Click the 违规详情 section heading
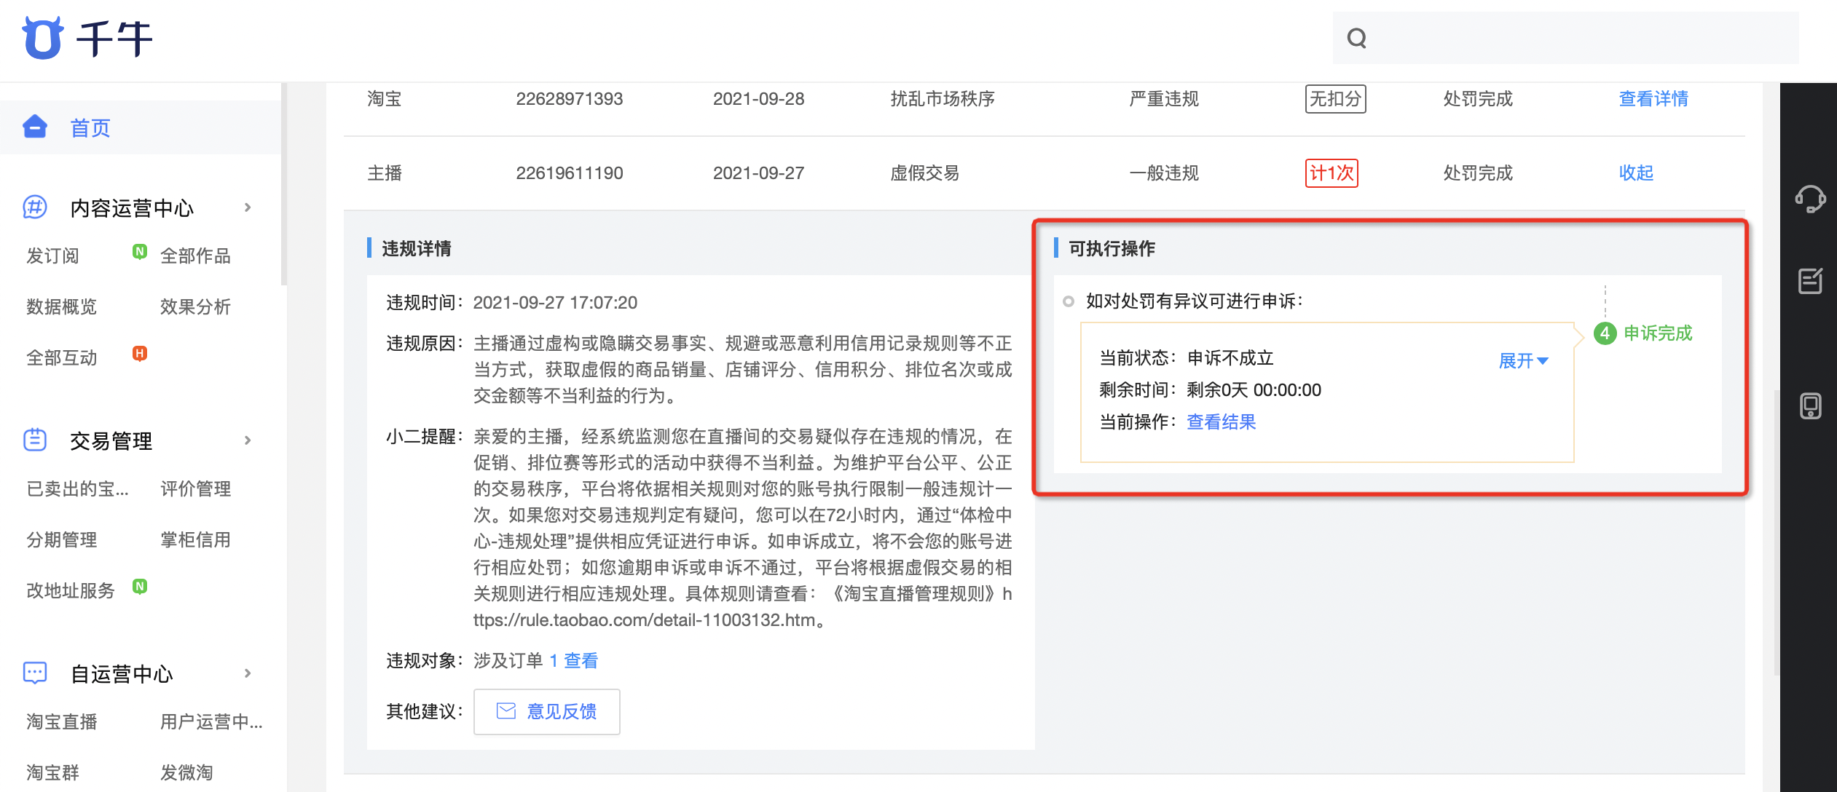1837x792 pixels. 417,249
